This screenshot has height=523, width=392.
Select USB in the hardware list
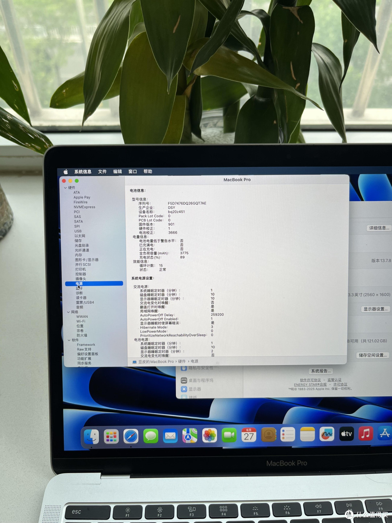tap(78, 231)
